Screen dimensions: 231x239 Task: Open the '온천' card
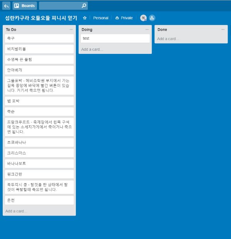[39, 201]
